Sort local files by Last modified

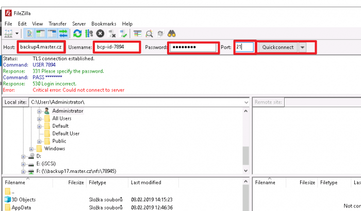click(154, 183)
